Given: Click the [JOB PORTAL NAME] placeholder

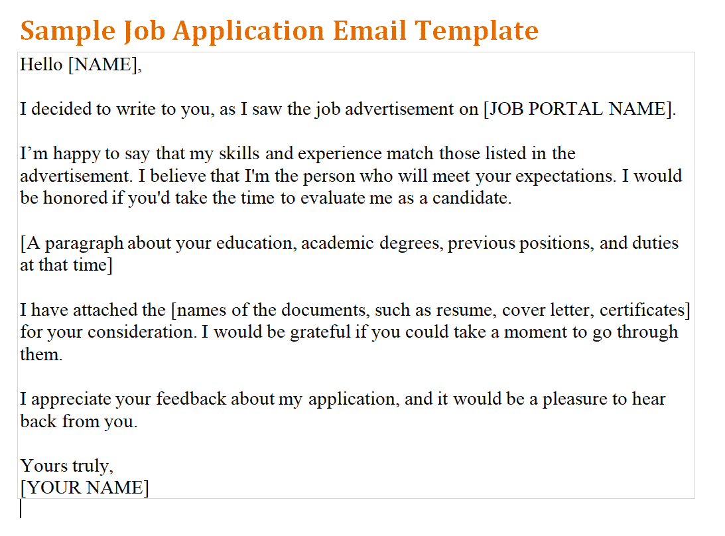Looking at the screenshot, I should [579, 109].
